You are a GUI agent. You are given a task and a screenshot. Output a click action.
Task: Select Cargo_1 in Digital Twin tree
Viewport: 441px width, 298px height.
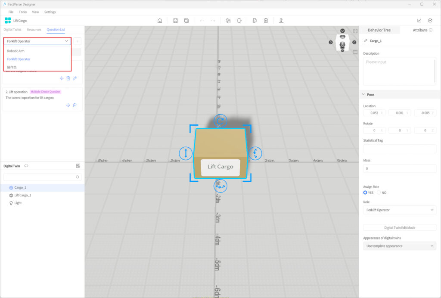click(42, 187)
